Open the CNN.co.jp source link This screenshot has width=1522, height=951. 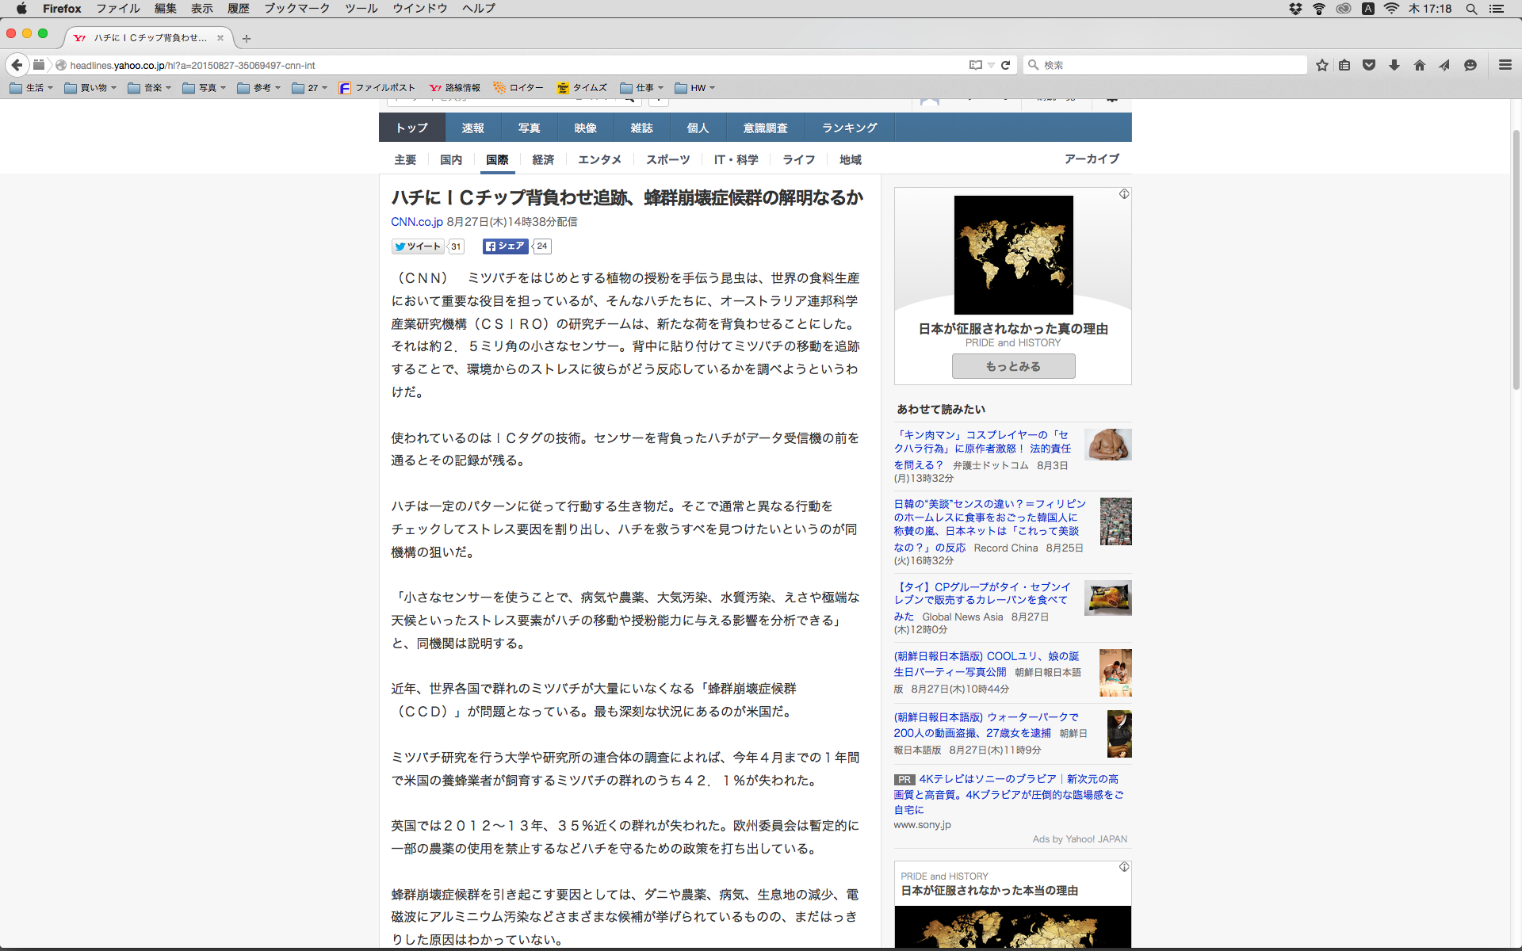[416, 222]
